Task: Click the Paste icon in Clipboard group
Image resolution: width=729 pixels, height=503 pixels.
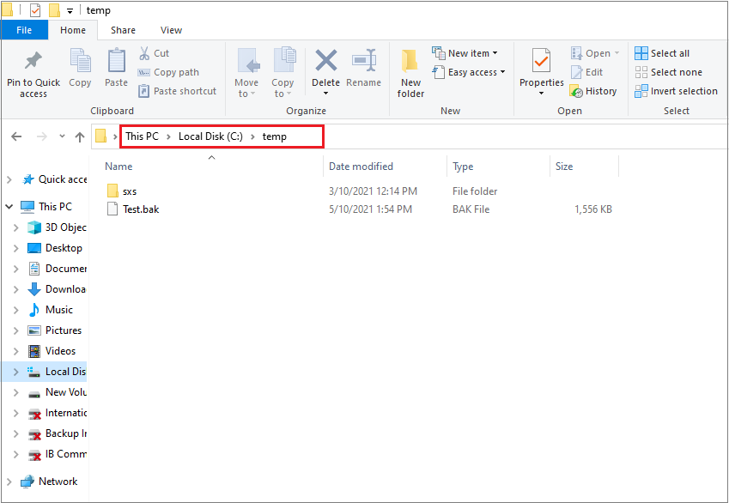Action: point(117,62)
